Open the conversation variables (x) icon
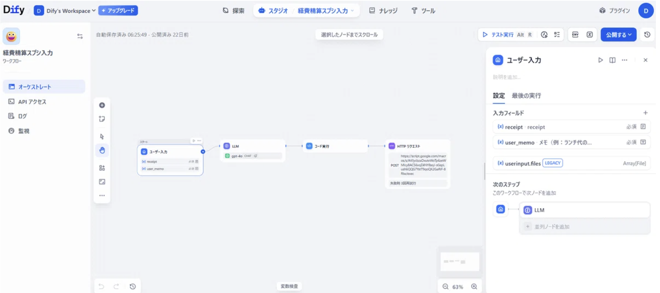This screenshot has height=293, width=660. coord(590,35)
